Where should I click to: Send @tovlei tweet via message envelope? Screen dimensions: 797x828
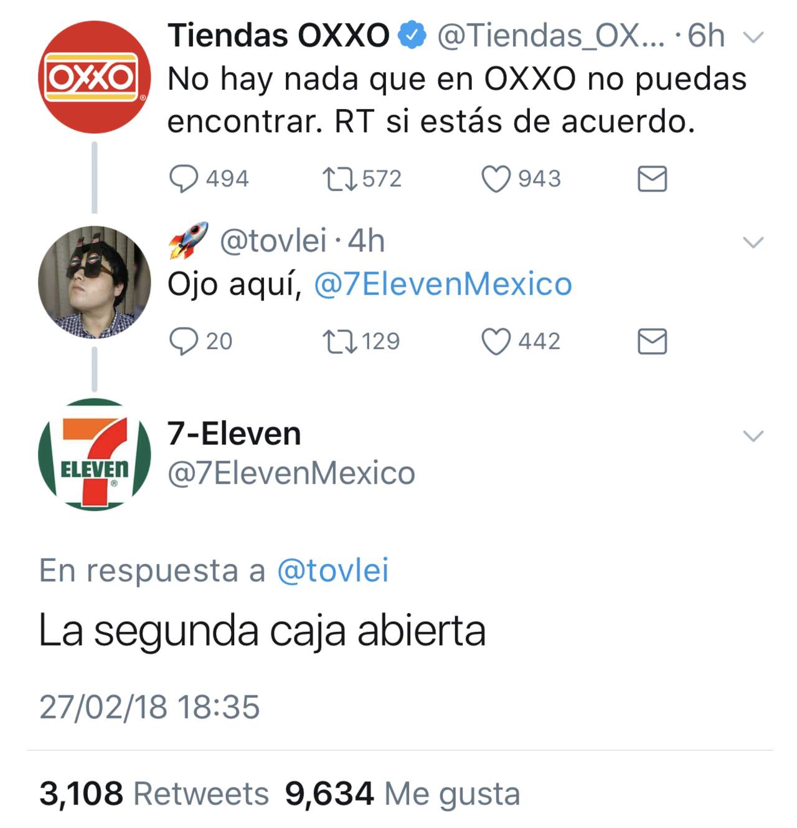653,342
